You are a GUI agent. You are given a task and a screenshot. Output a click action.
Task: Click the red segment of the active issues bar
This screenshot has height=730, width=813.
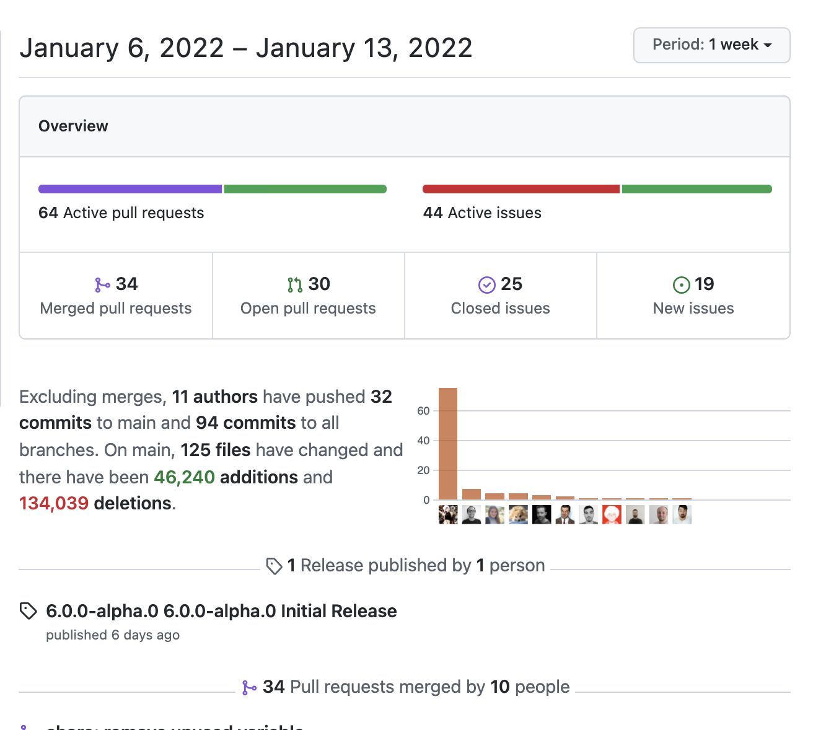pos(520,188)
